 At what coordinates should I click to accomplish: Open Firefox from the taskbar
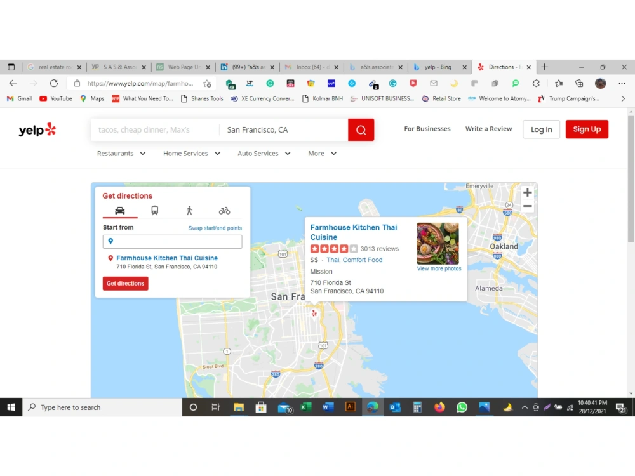[x=439, y=407]
